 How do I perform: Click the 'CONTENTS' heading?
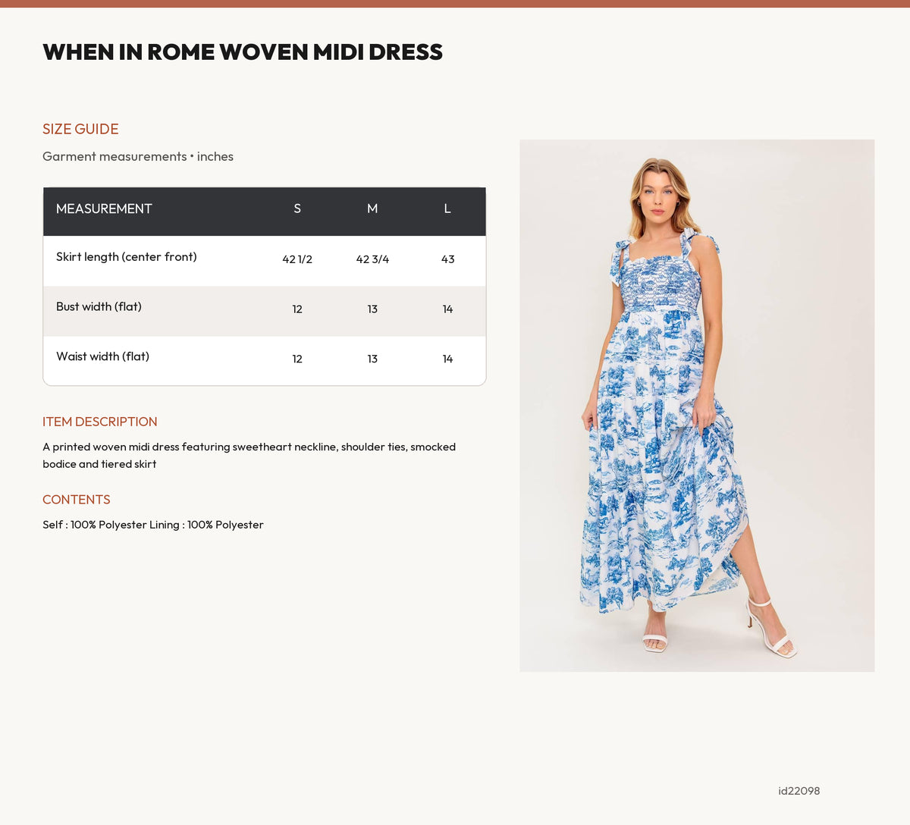click(x=77, y=500)
